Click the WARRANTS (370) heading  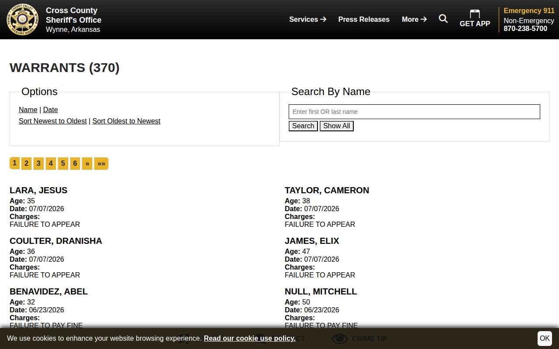click(x=65, y=68)
